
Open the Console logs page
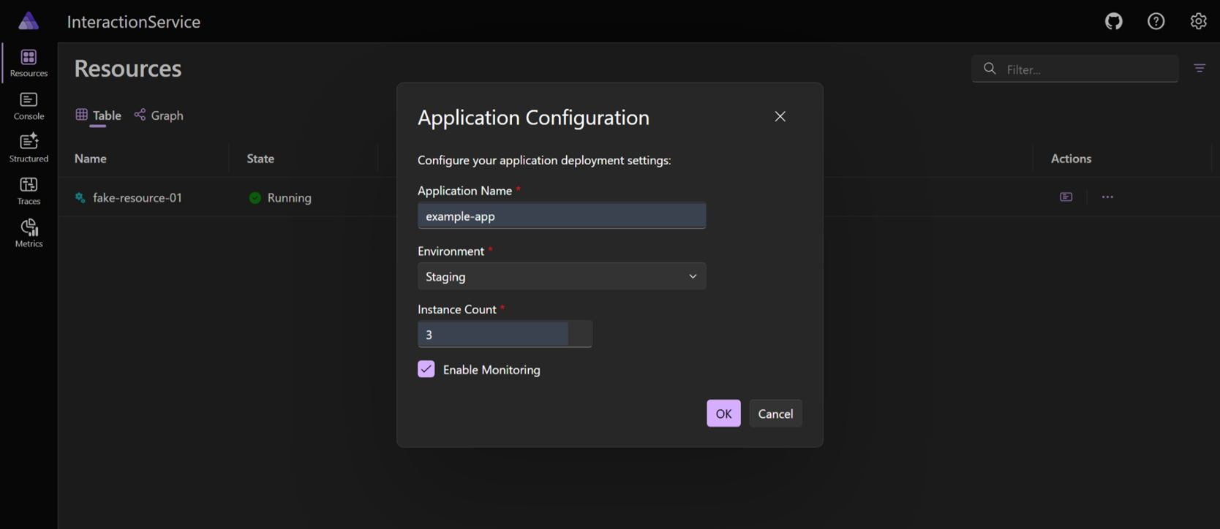pos(29,106)
